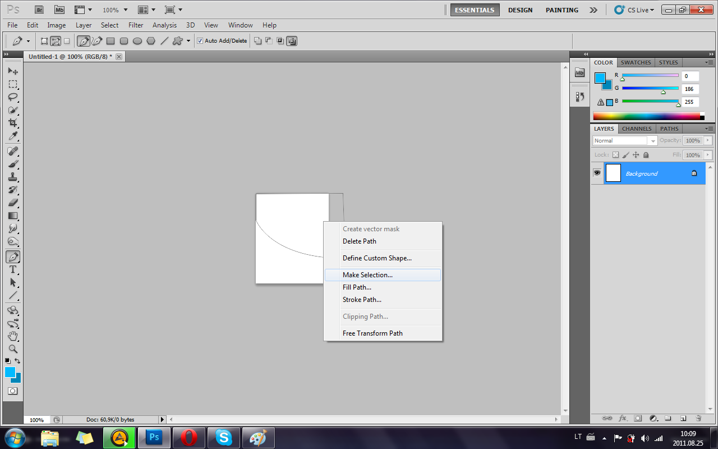This screenshot has height=449, width=718.
Task: Select Subtract from path area option
Action: tap(269, 40)
